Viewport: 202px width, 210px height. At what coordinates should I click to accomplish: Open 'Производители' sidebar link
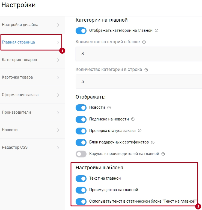[x=16, y=112]
